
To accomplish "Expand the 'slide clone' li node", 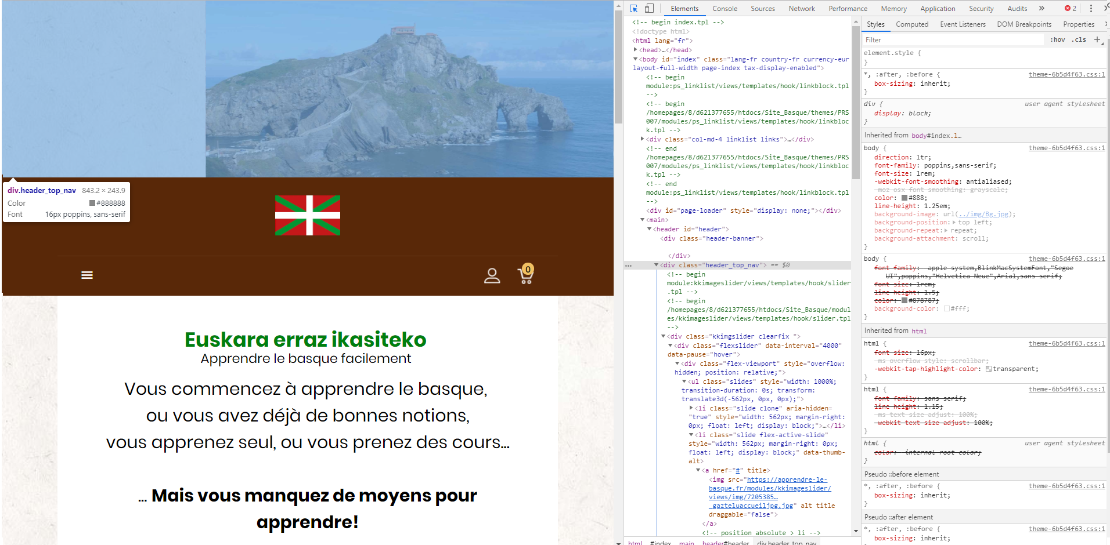I will [691, 408].
